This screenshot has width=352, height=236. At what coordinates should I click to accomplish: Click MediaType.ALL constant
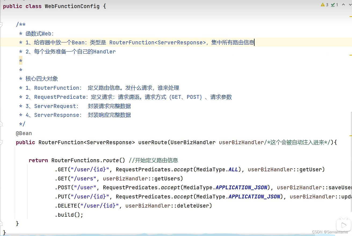tap(217, 169)
